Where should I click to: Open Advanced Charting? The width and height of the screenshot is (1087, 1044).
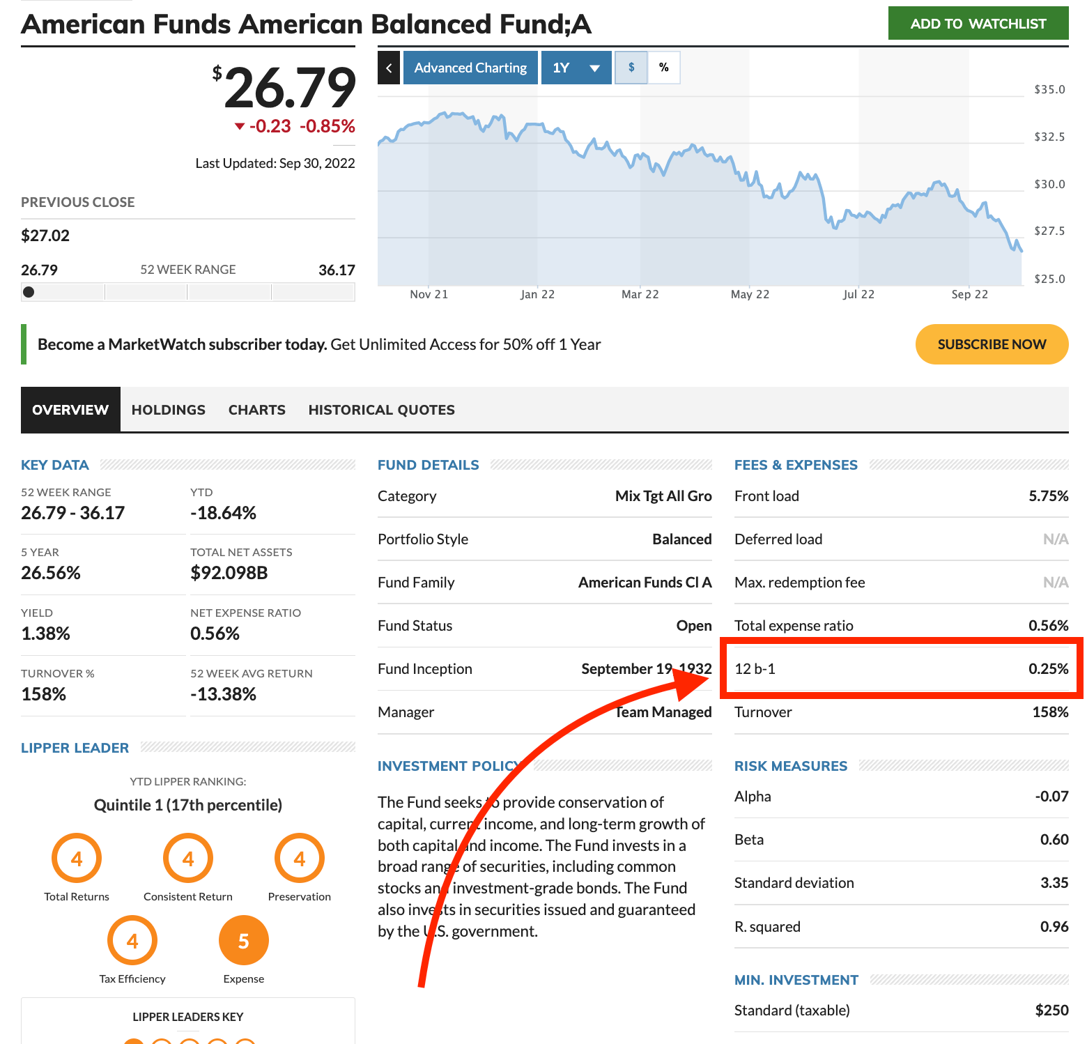(x=470, y=68)
